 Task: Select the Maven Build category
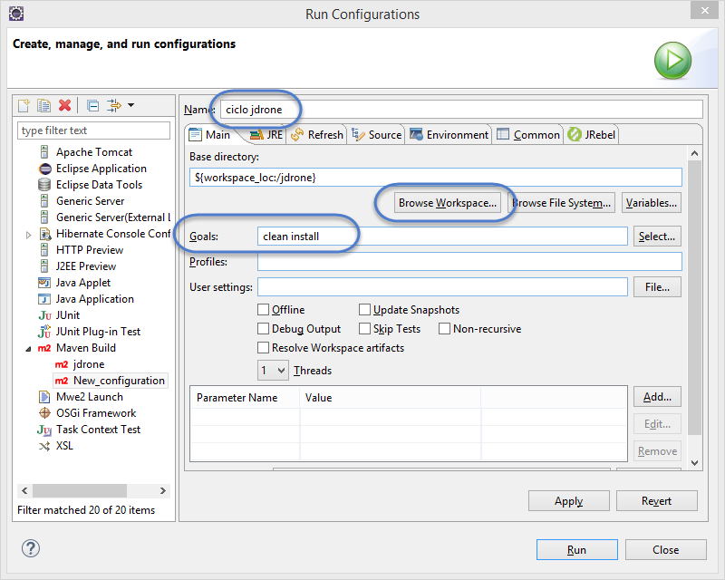point(86,348)
